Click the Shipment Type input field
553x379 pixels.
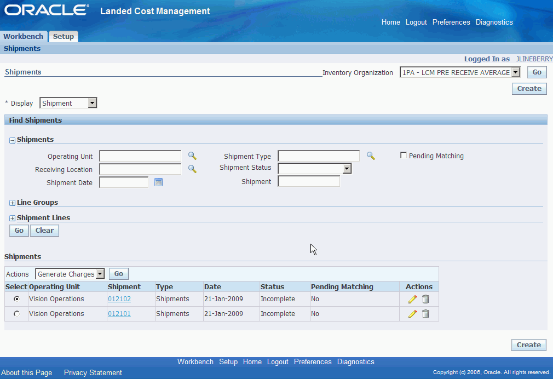click(319, 156)
